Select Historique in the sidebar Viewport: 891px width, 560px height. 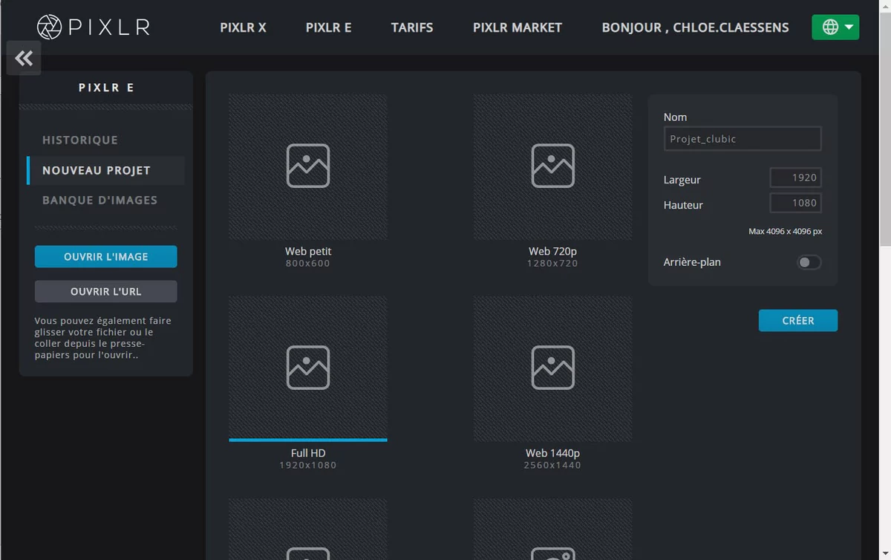80,140
